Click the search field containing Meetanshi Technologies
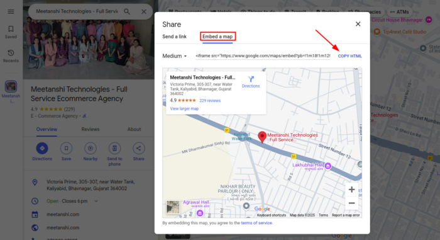 pyautogui.click(x=77, y=11)
